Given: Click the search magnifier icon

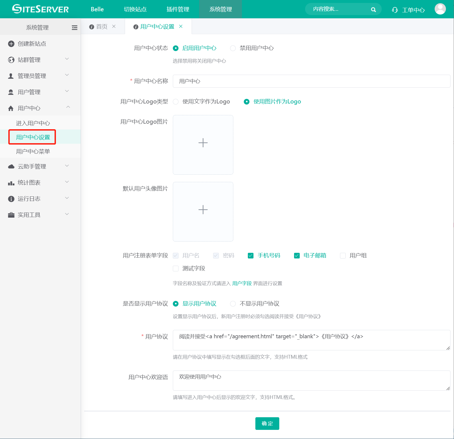Looking at the screenshot, I should (x=373, y=10).
